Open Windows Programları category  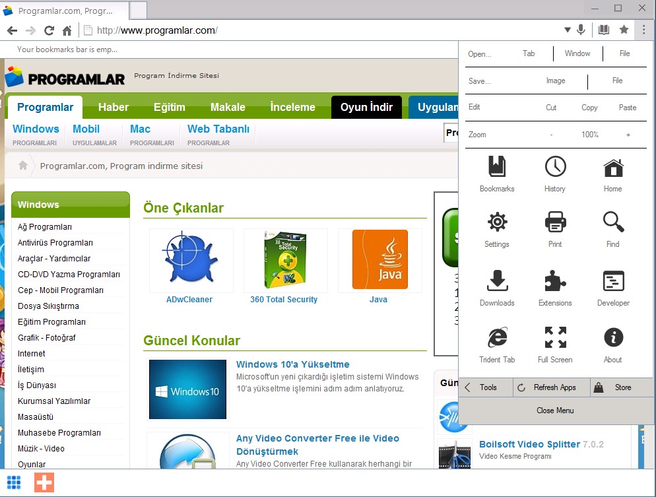(x=36, y=134)
